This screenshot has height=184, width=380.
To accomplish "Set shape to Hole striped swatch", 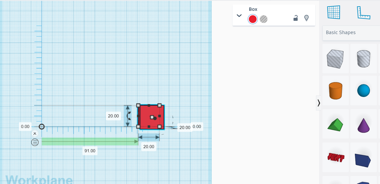I will point(264,19).
